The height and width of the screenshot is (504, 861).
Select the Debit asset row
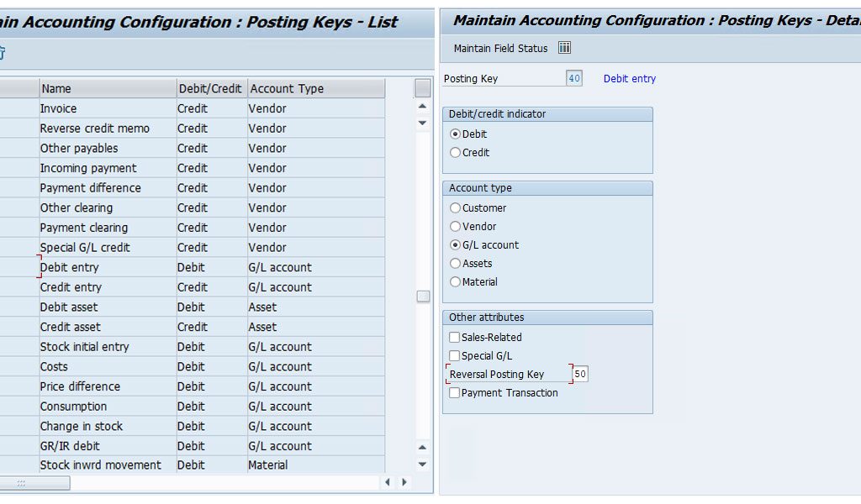69,307
